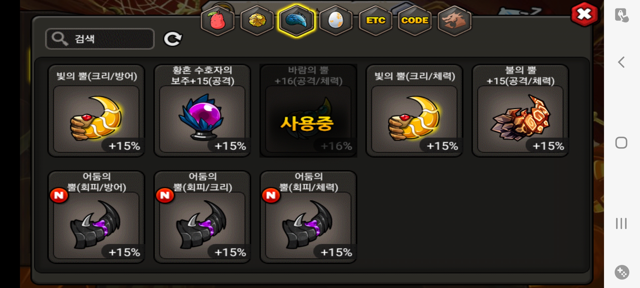The height and width of the screenshot is (288, 640).
Task: Close the inventory panel with red X
Action: [x=585, y=14]
